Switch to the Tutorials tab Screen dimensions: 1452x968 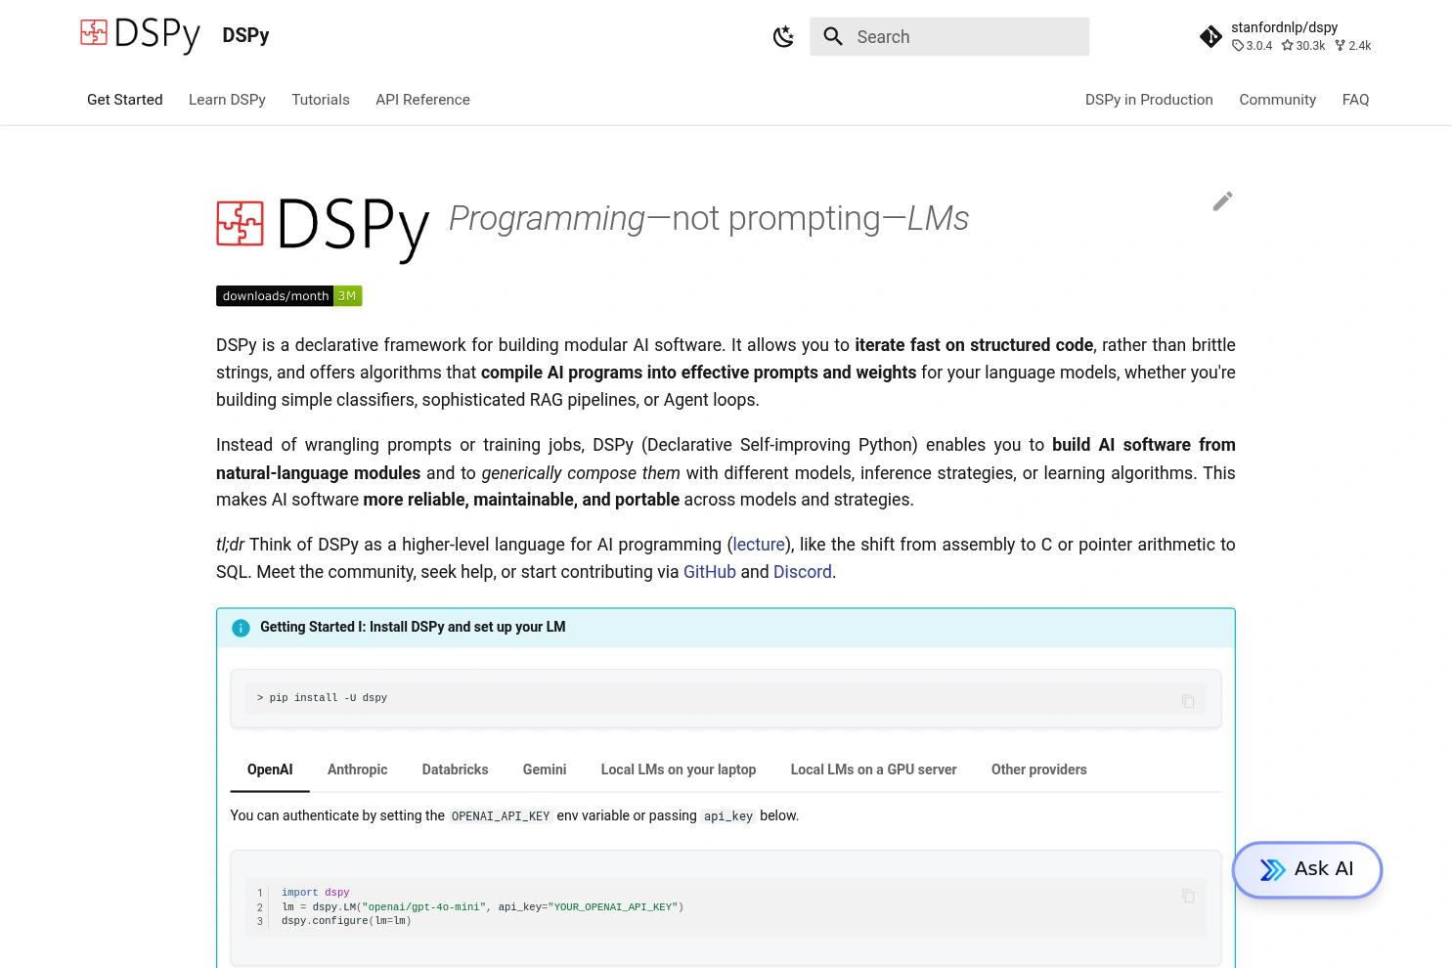(x=321, y=100)
